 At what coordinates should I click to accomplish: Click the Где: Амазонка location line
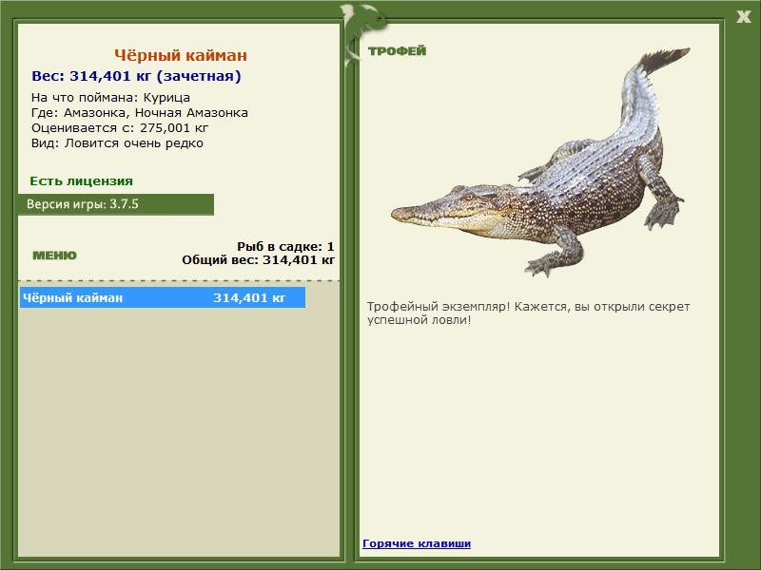point(140,113)
